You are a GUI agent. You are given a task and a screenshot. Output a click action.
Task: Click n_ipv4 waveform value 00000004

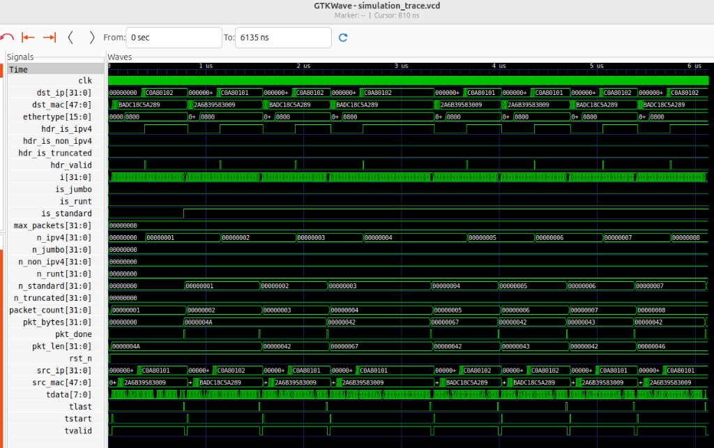[379, 237]
